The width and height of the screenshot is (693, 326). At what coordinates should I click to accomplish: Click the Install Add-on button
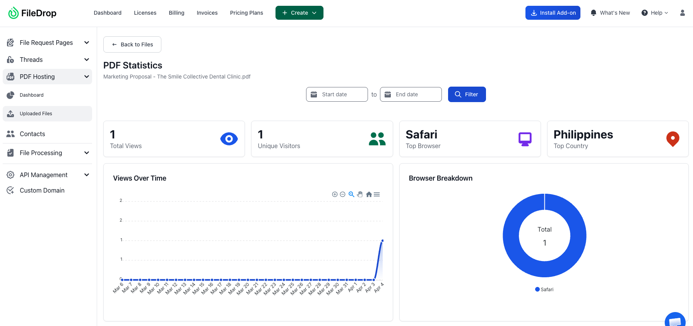tap(553, 13)
